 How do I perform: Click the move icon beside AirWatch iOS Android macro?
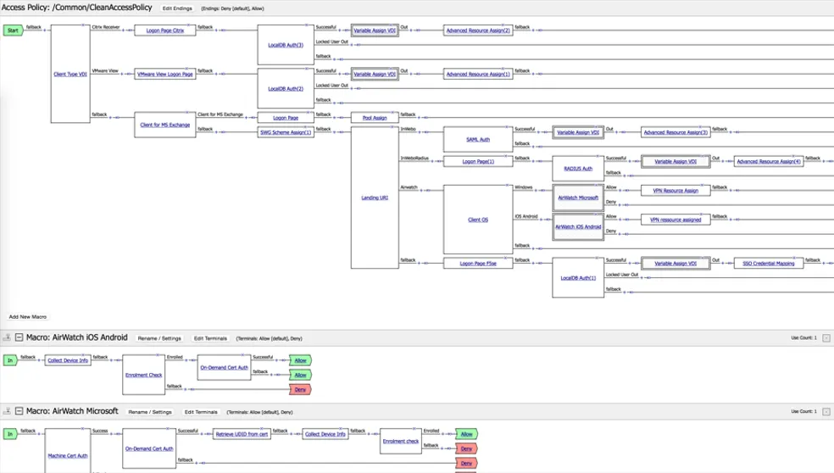(x=7, y=337)
